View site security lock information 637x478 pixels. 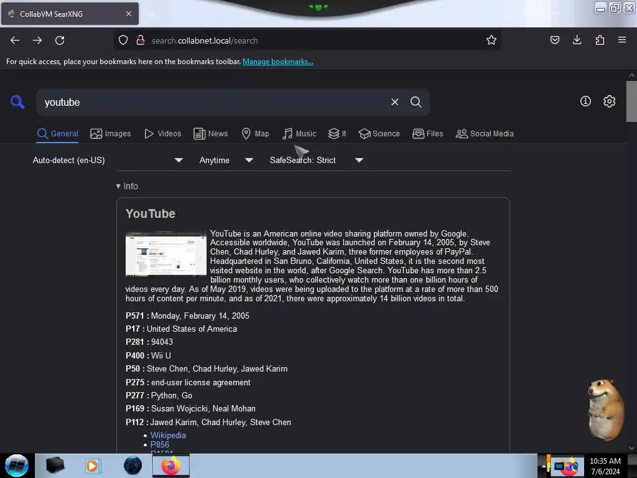[x=140, y=40]
